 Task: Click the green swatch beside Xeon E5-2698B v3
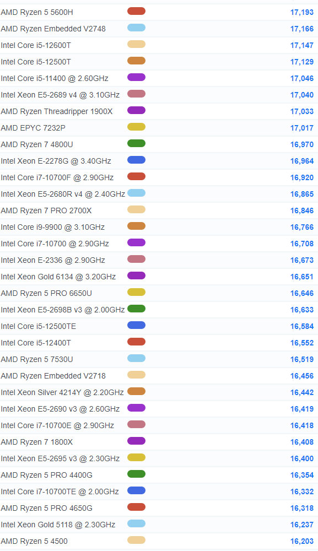136,309
